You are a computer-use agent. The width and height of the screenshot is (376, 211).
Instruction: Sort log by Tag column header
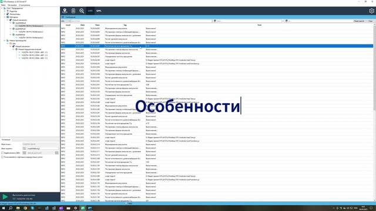[125, 25]
